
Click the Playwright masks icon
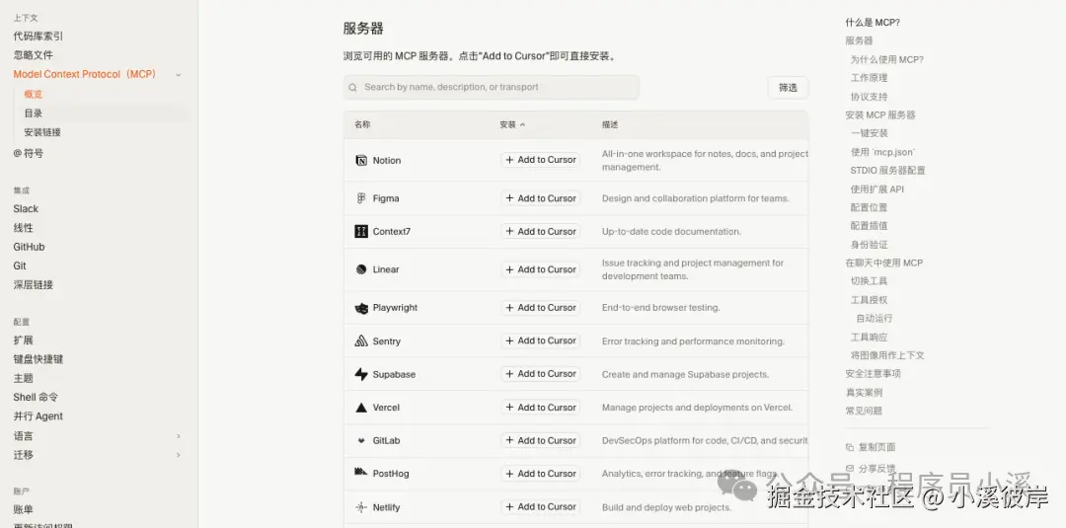click(x=361, y=308)
